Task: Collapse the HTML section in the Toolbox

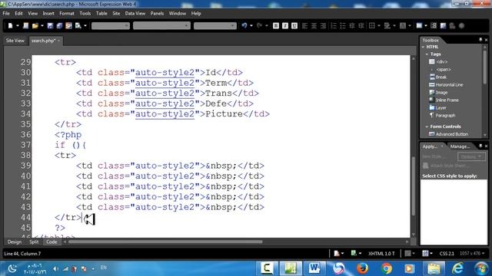Action: point(424,47)
